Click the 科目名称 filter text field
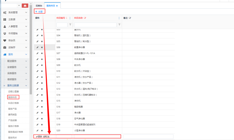 point(95,25)
